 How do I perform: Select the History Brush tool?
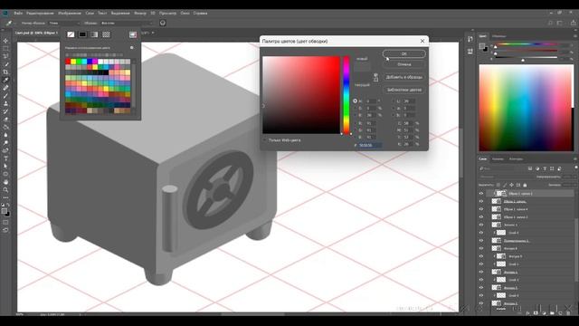5,111
